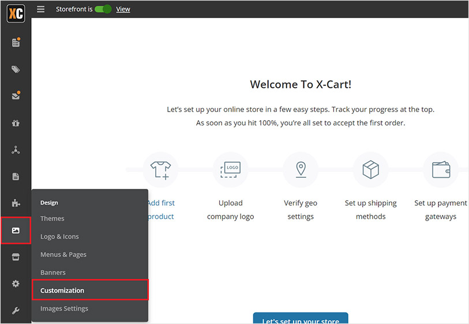This screenshot has height=324, width=469.
Task: Click the X-Cart XC logo
Action: pos(16,13)
